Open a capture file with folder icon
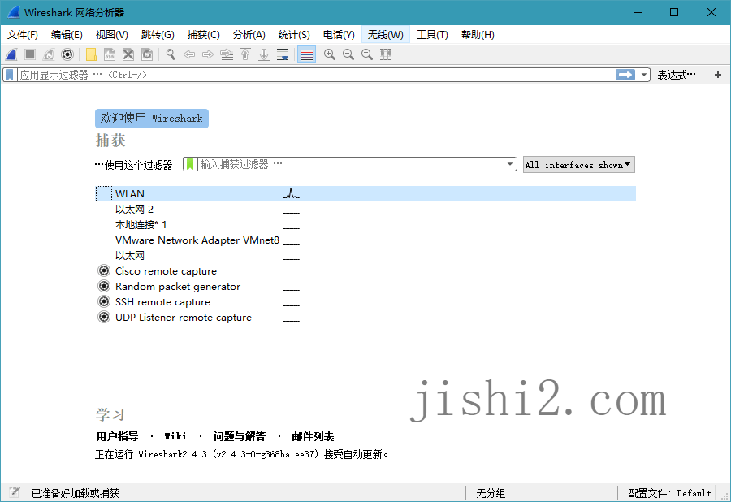 [x=91, y=54]
